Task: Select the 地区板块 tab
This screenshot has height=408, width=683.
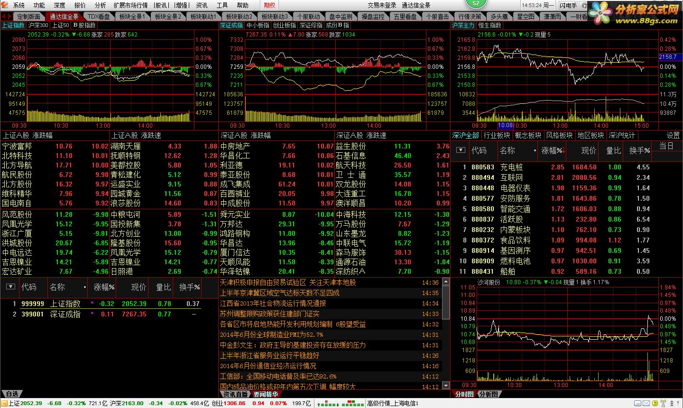Action: click(591, 135)
